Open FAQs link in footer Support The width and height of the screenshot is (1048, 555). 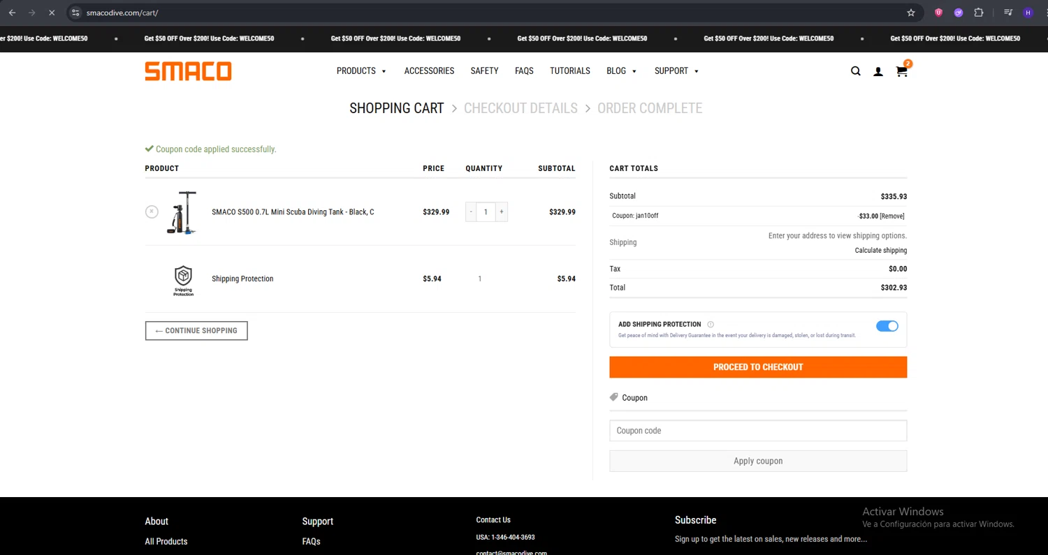click(312, 542)
